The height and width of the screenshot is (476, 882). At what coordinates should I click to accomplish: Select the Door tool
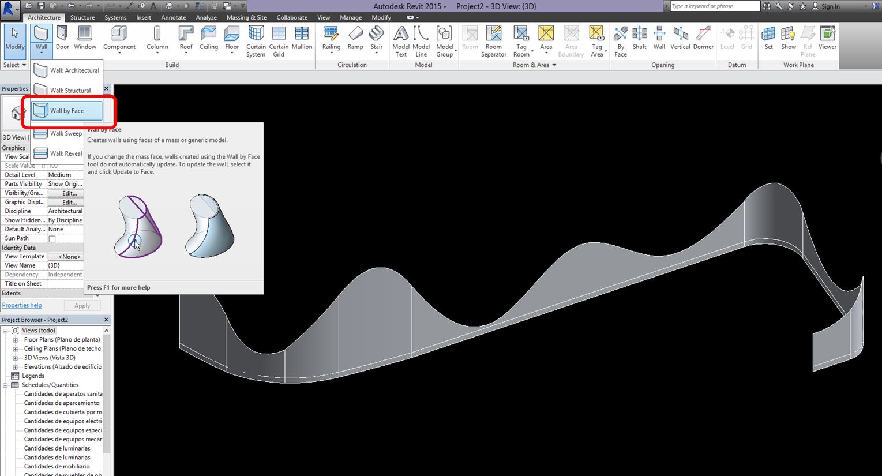[x=62, y=39]
